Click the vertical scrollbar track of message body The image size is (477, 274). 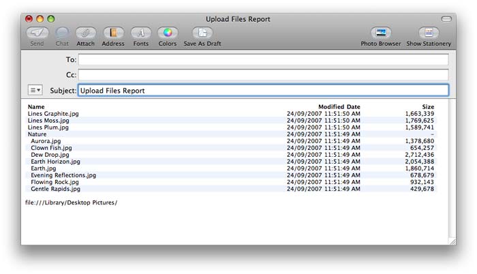click(452, 169)
